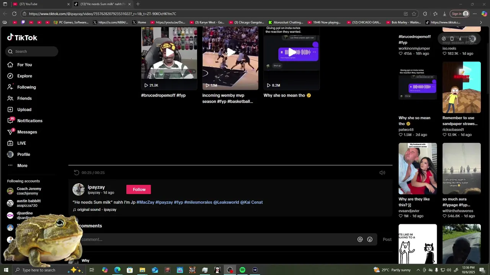Open austin babbitt in Following accounts
The image size is (490, 275).
click(x=24, y=203)
